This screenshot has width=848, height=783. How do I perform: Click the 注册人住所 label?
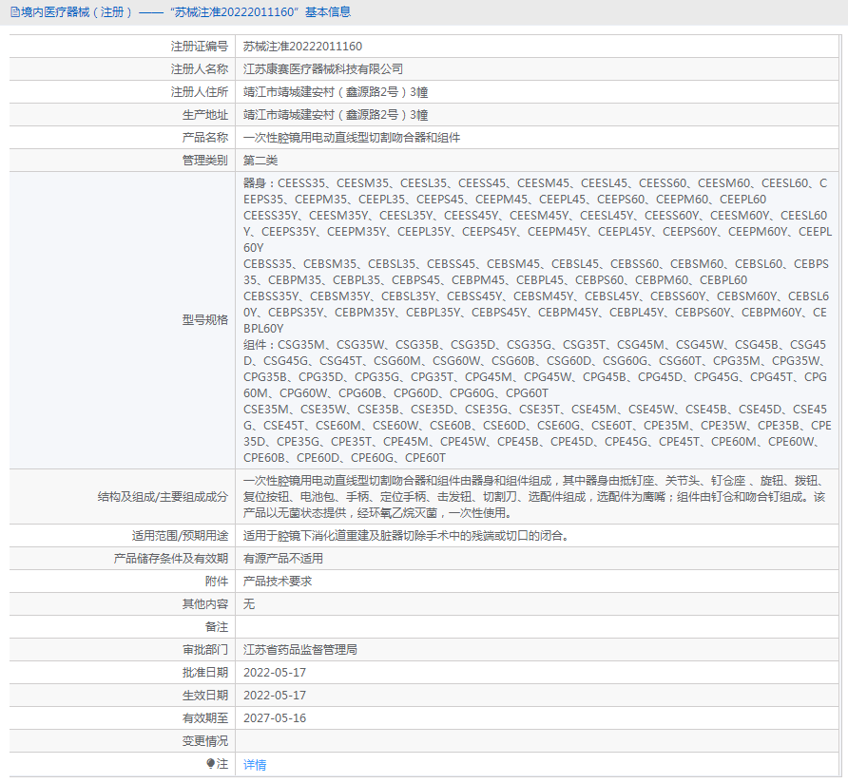(x=200, y=92)
